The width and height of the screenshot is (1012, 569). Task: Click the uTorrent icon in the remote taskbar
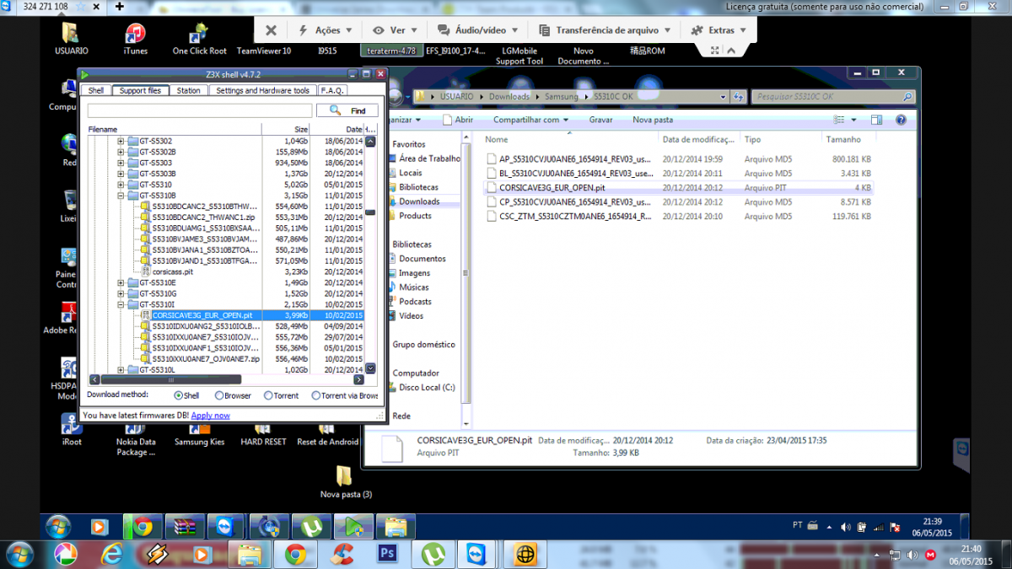311,528
